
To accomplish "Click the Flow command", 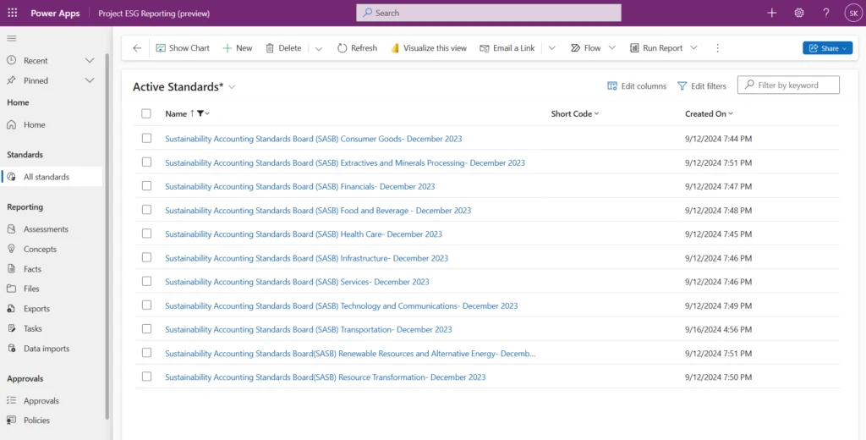I will [586, 48].
